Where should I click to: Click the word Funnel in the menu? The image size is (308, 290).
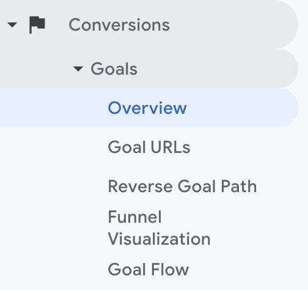[x=134, y=217]
